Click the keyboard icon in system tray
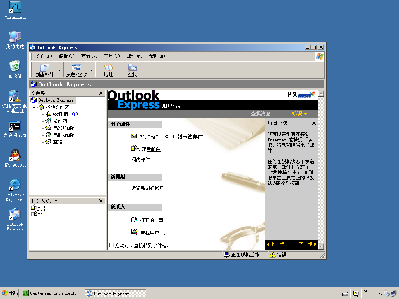Screen dimensions: 399x299 pyautogui.click(x=345, y=294)
